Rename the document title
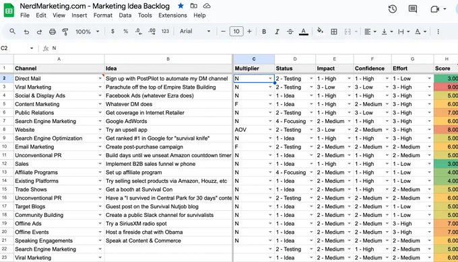Image resolution: width=458 pixels, height=262 pixels. [x=95, y=6]
